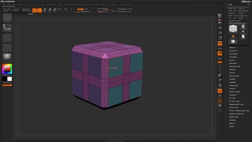Image resolution: width=252 pixels, height=142 pixels.
Task: Expand the SubTool subpalette
Action: click(x=232, y=47)
